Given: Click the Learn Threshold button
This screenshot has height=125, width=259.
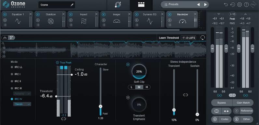Looking at the screenshot, I should pos(169,38).
